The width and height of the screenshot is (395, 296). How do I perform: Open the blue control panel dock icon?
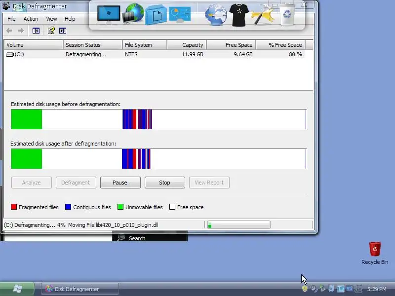pos(180,14)
